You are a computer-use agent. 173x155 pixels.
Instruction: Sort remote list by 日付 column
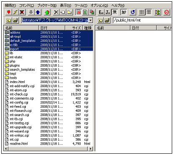[x=143, y=28]
